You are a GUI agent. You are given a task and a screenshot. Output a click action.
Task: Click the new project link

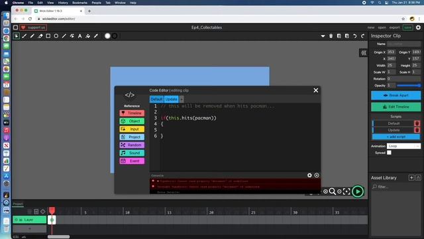click(371, 27)
